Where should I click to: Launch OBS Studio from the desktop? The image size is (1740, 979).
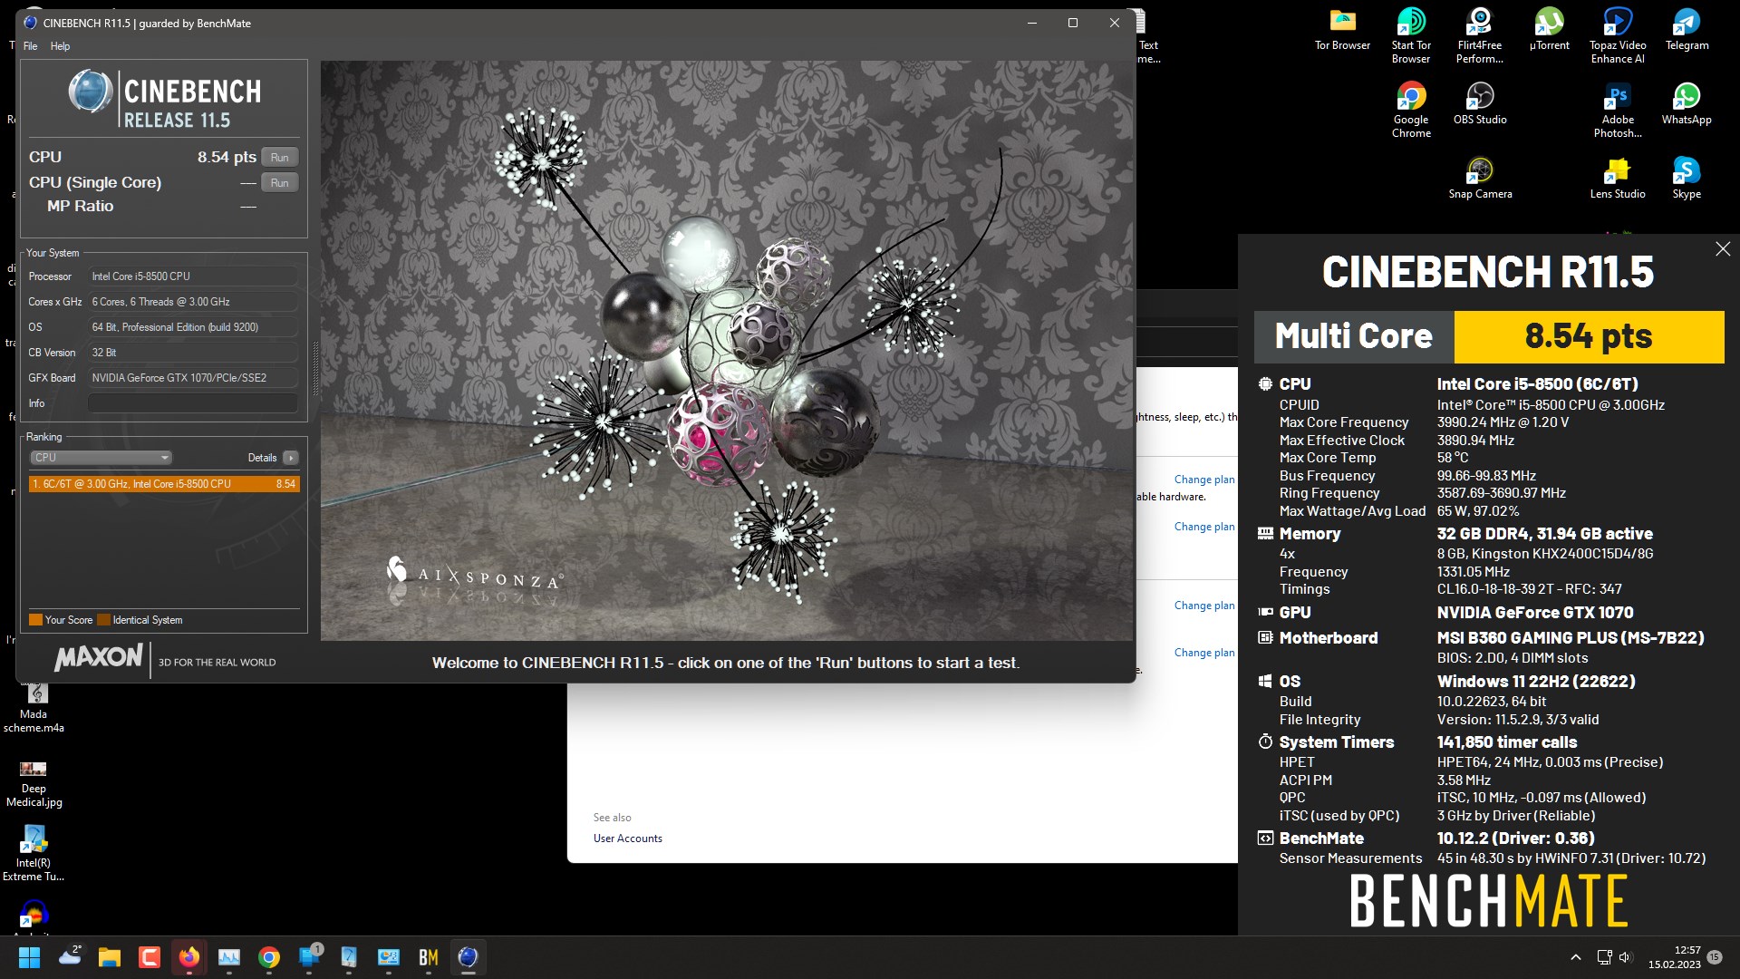pyautogui.click(x=1480, y=104)
